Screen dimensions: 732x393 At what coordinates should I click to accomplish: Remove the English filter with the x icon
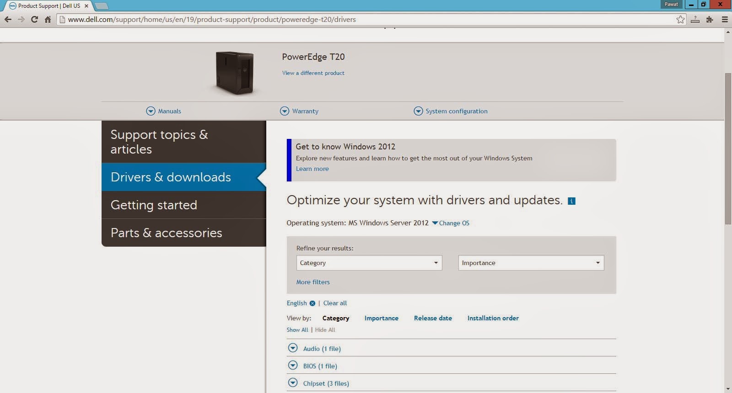(x=312, y=303)
